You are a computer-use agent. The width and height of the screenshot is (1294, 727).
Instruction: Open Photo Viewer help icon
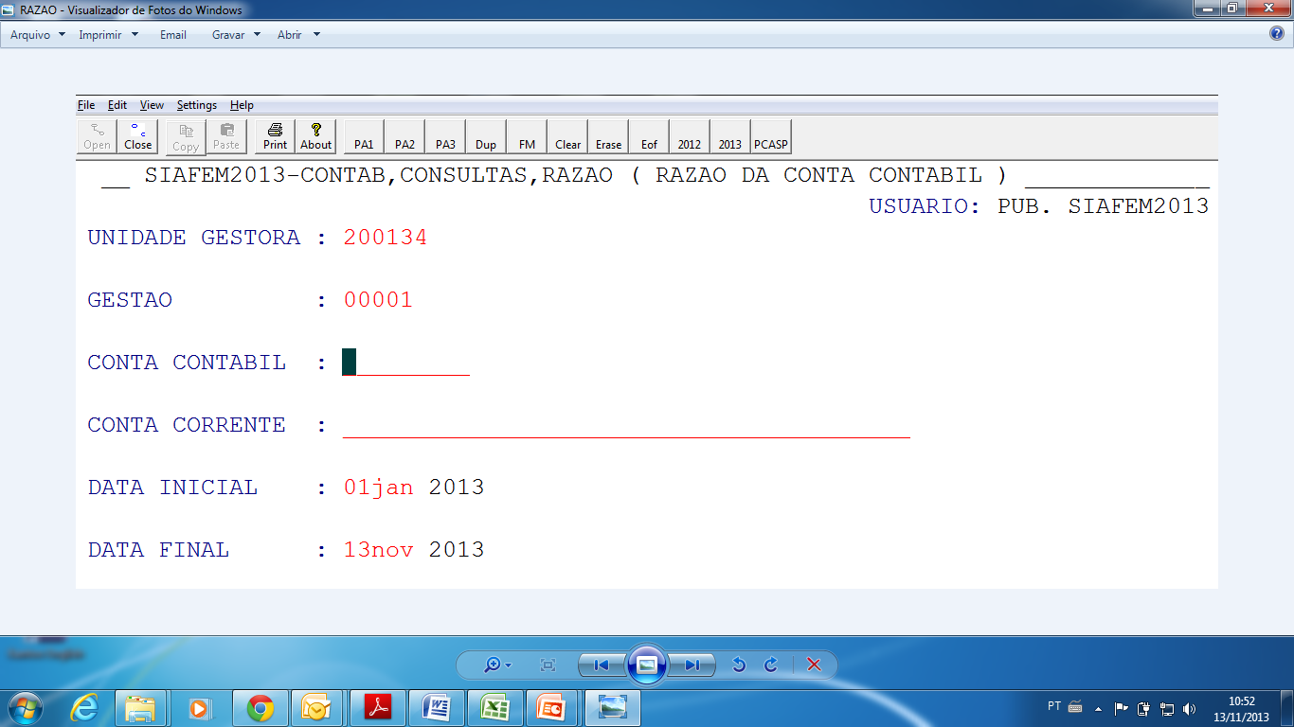coord(1277,34)
